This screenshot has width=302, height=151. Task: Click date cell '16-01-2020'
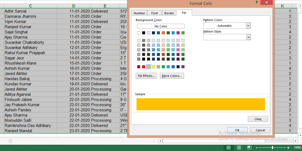pos(74,68)
